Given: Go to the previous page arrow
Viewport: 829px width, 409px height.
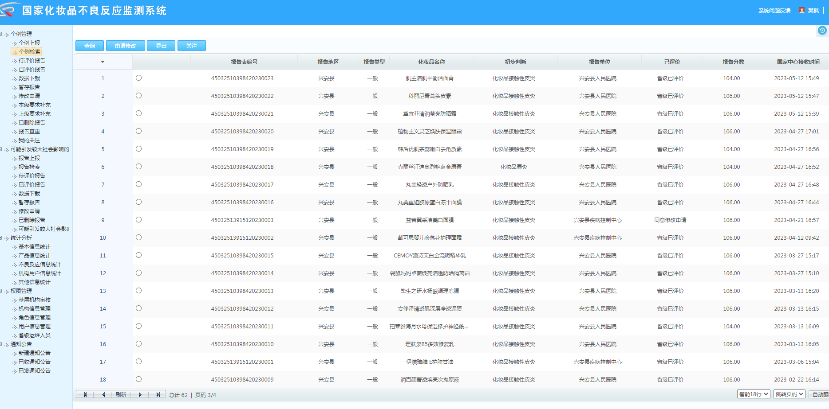Looking at the screenshot, I should point(103,394).
